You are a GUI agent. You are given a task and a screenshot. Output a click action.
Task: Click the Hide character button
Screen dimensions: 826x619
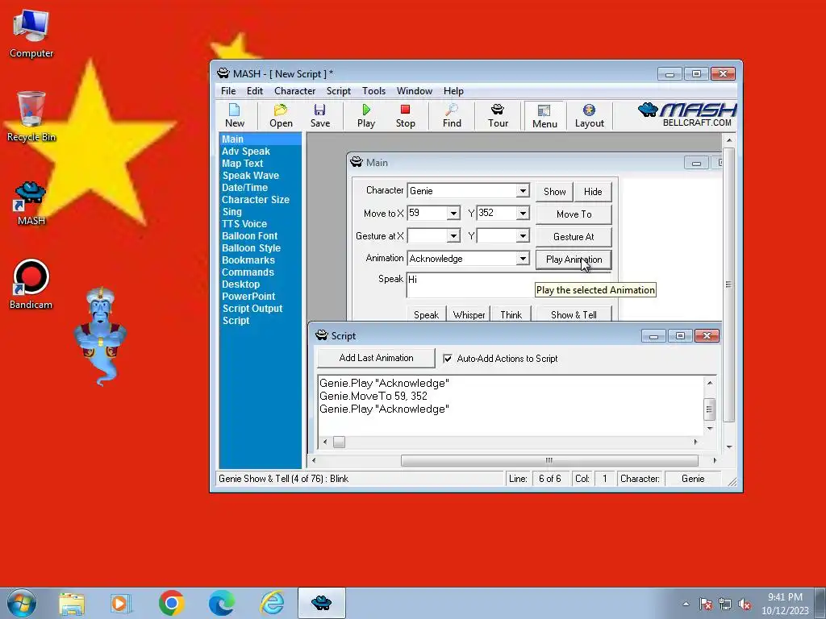point(593,192)
